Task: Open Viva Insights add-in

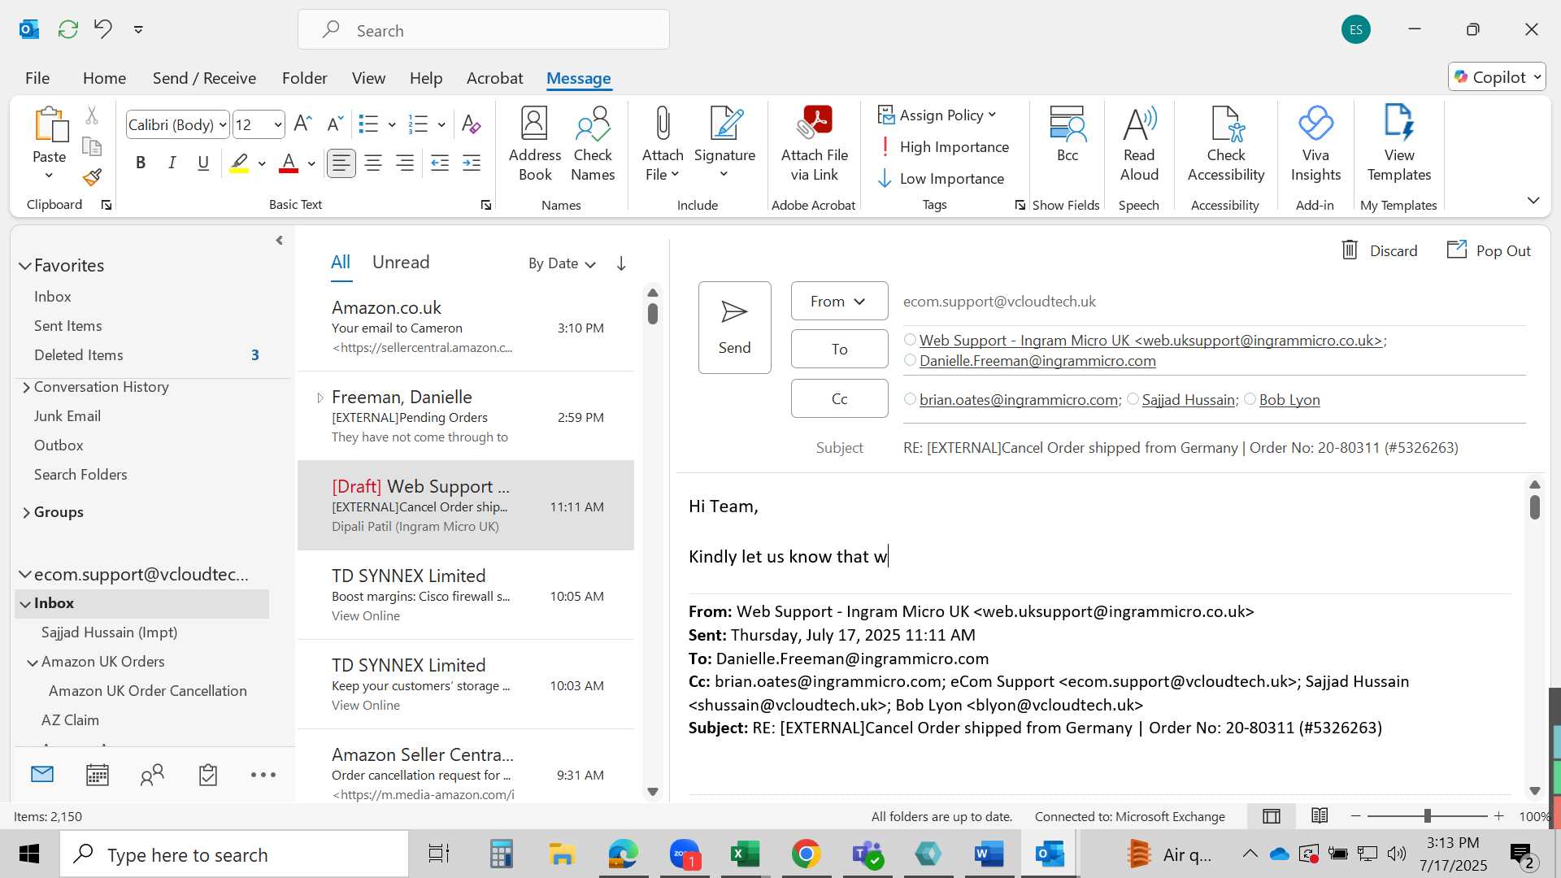Action: (x=1315, y=145)
